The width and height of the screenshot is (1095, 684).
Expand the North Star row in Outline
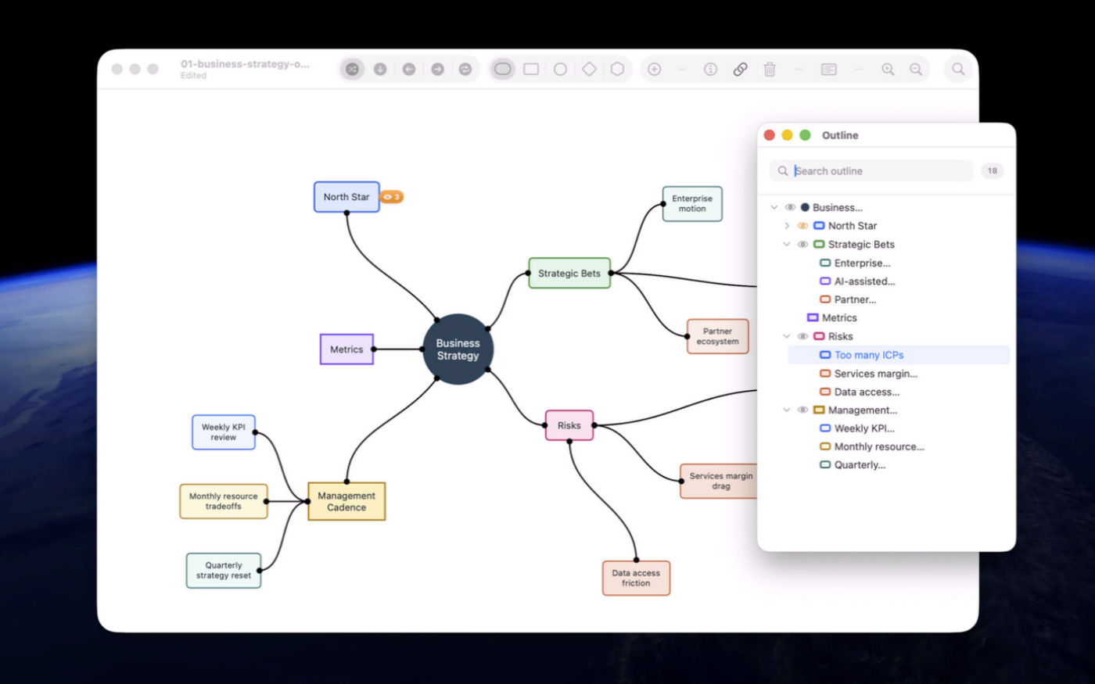point(787,226)
